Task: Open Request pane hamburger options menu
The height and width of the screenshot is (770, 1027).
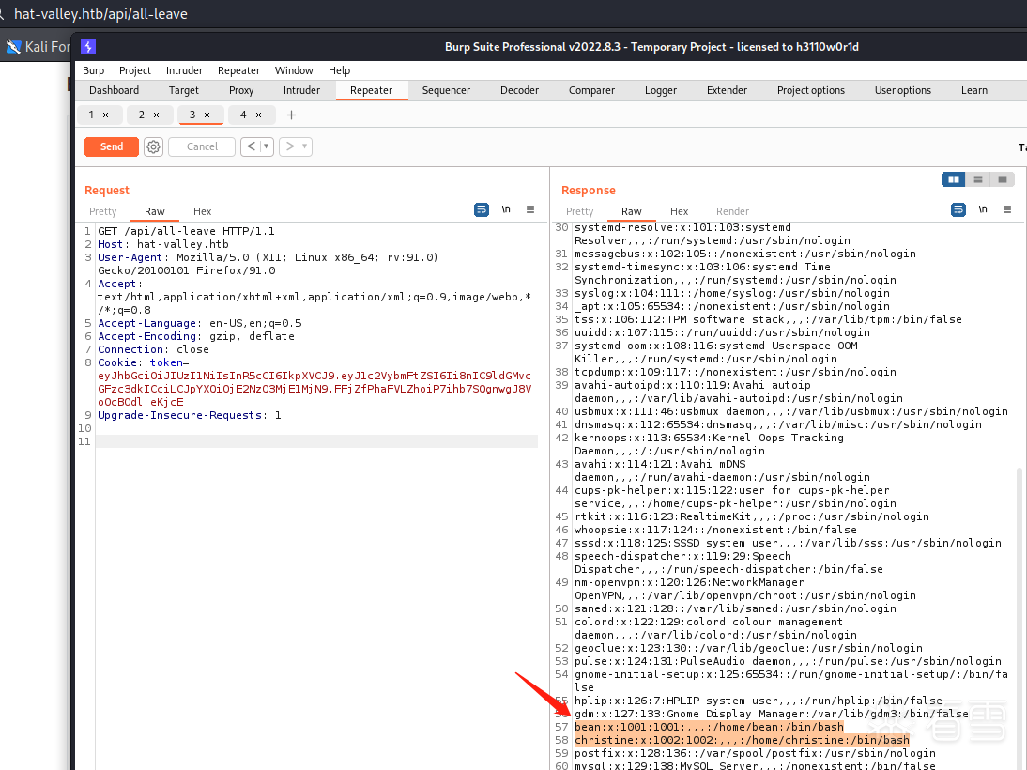Action: point(530,209)
